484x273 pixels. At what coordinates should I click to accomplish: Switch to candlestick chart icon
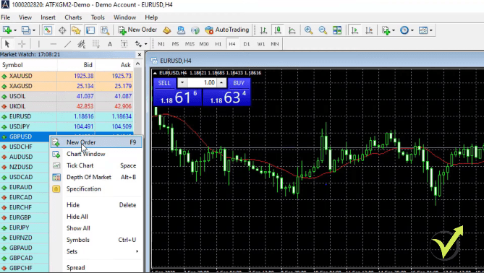278,30
